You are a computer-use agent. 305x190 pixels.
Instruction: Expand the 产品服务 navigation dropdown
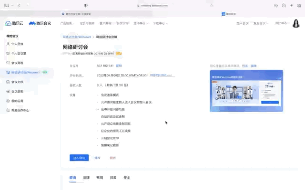pos(67,23)
